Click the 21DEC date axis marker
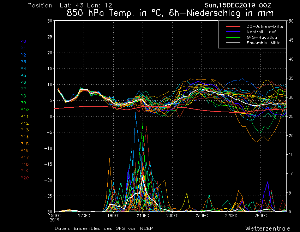Viewport: 300px width, 232px height. tap(143, 215)
